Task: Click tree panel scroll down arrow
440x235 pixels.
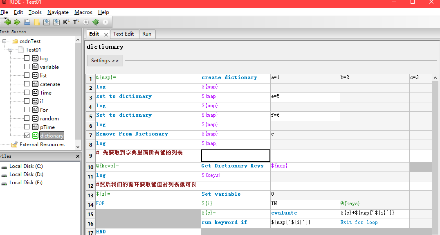Action: click(x=78, y=147)
